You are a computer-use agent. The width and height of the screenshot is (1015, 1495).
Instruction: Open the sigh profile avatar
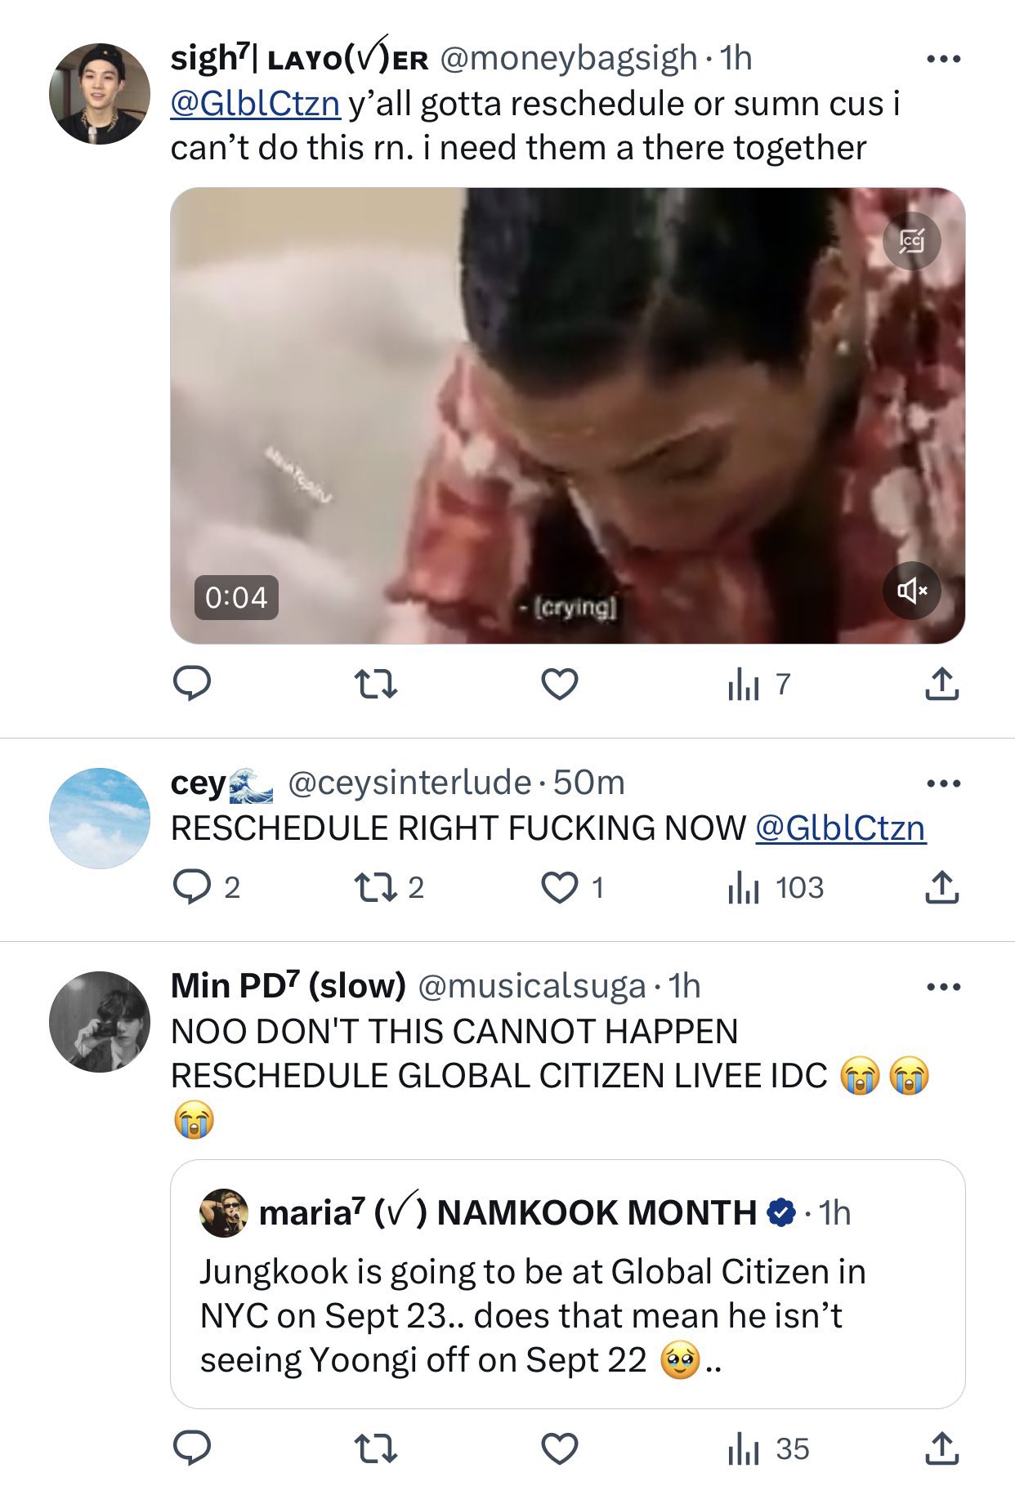point(100,94)
